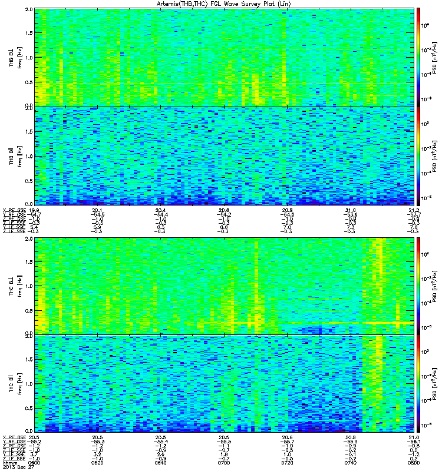Click the 2013 Dec 27 date label
Image resolution: width=442 pixels, height=471 pixels.
tap(19, 467)
